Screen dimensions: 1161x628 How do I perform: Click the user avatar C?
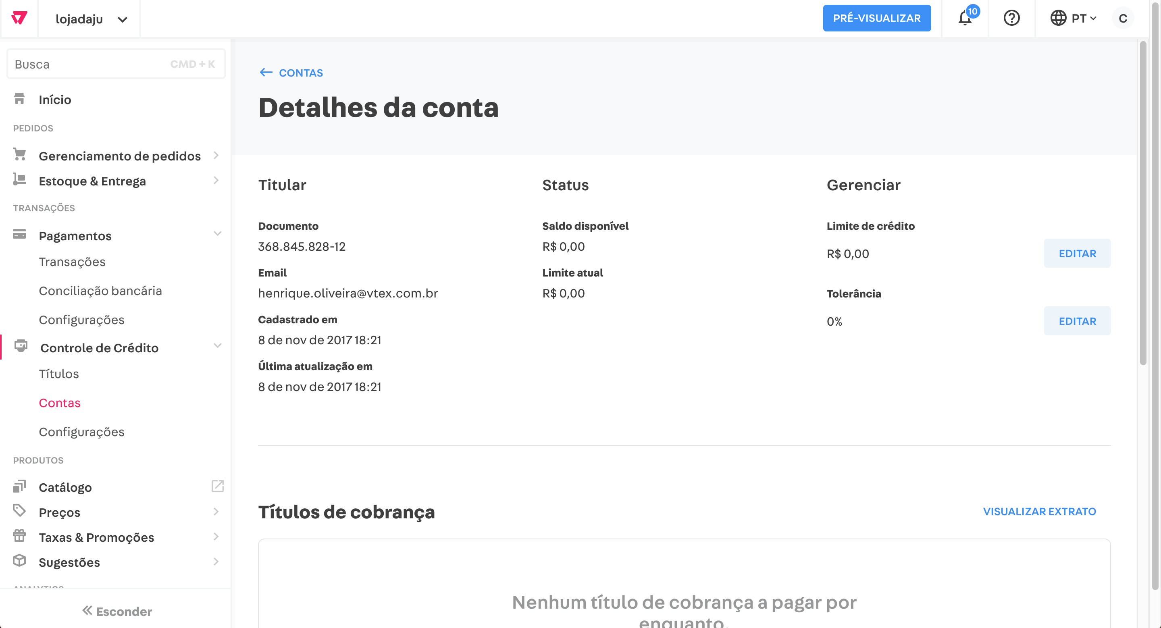click(x=1123, y=19)
